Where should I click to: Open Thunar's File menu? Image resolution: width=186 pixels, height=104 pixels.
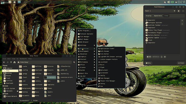pos(4,59)
